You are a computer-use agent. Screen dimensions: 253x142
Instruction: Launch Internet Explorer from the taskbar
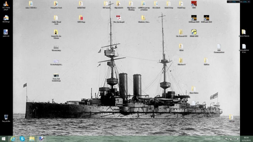point(13,139)
